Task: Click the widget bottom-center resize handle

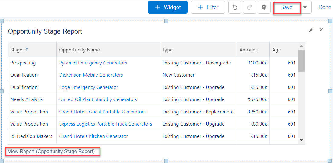Action: pyautogui.click(x=166, y=161)
